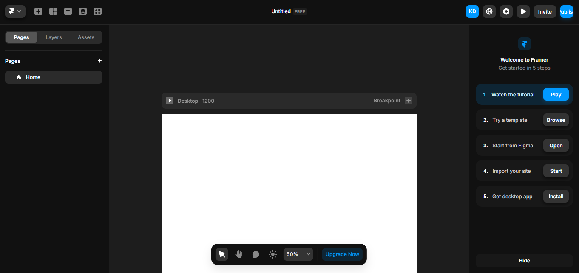Switch to the Layers tab
The image size is (579, 273).
pyautogui.click(x=54, y=37)
